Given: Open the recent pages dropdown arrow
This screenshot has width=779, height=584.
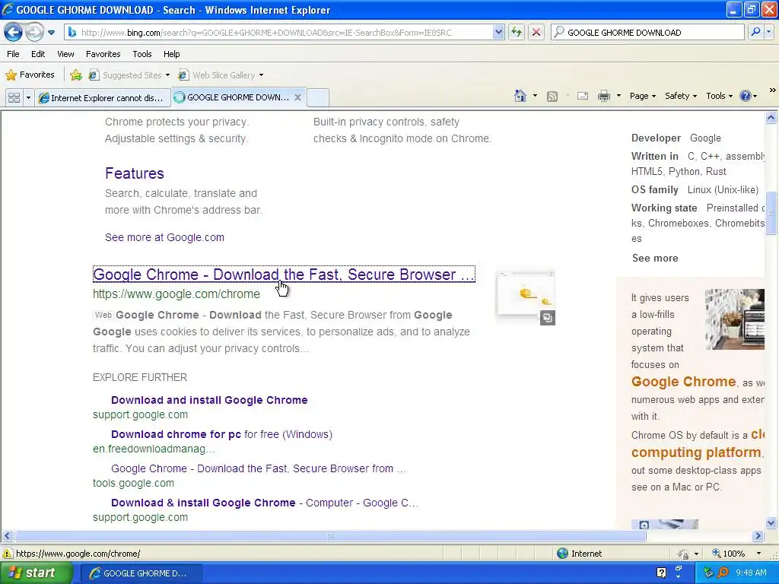Looking at the screenshot, I should pos(51,33).
